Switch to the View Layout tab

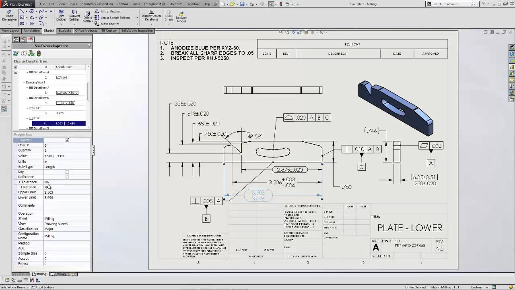click(x=10, y=31)
